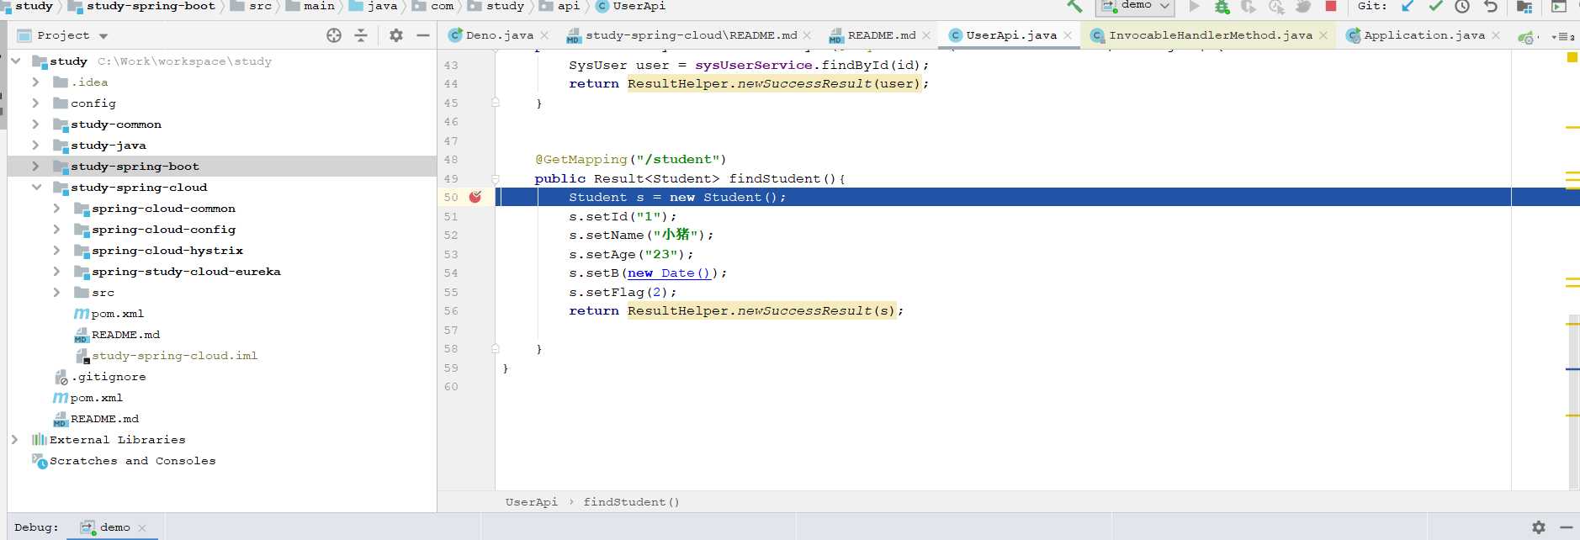
Task: Click Collapse All icon in Project panel
Action: (361, 35)
